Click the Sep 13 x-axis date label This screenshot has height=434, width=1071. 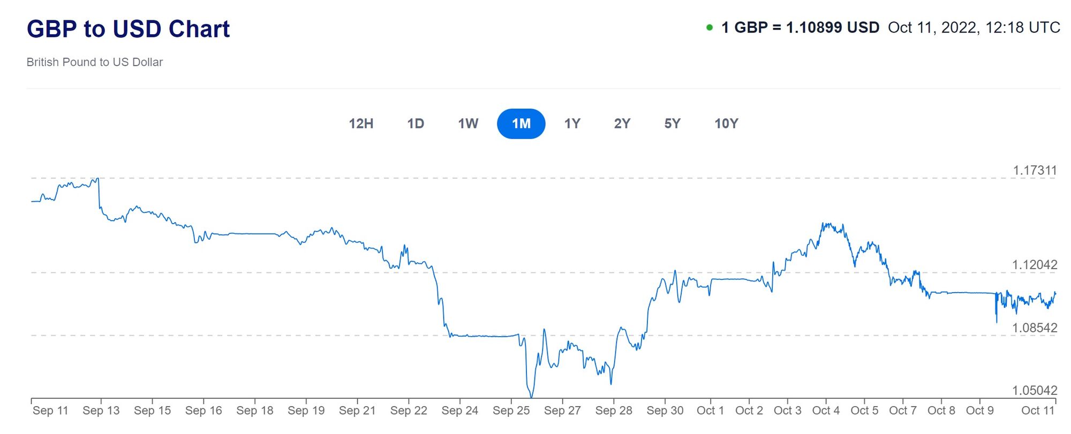(x=101, y=410)
